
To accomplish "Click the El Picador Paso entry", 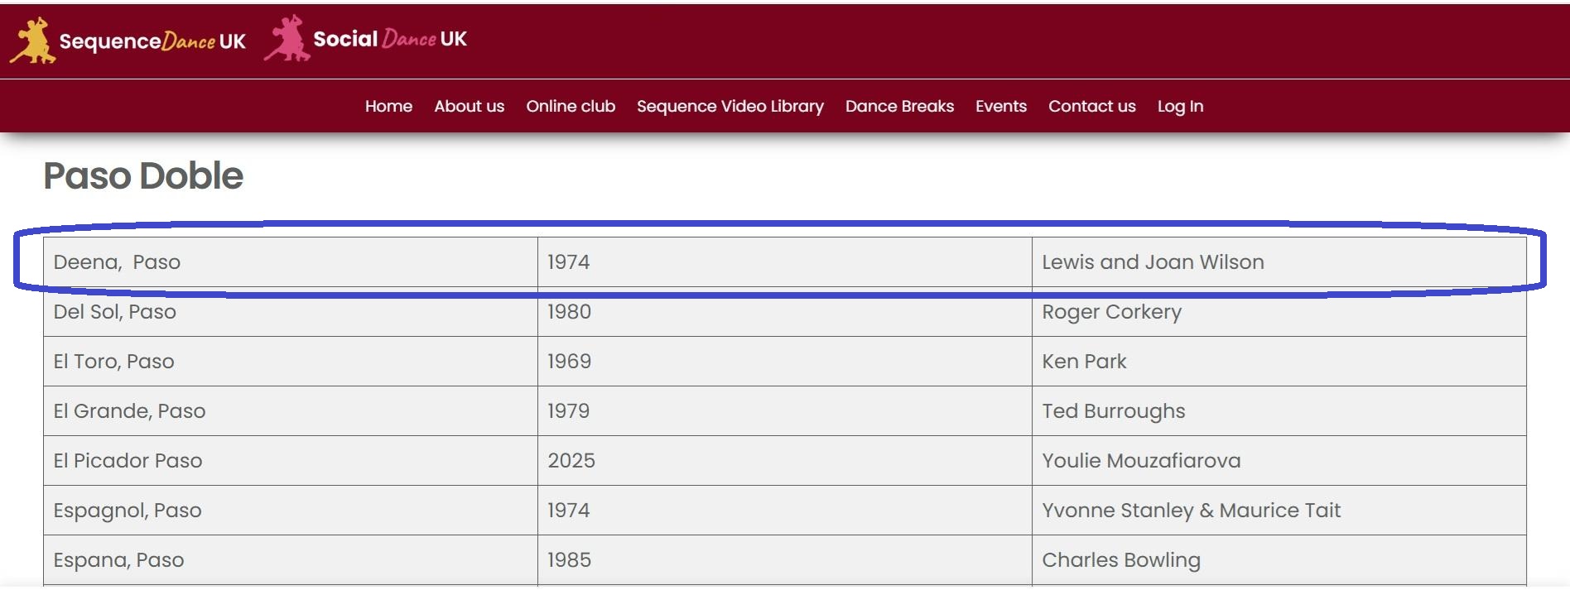I will pyautogui.click(x=128, y=461).
